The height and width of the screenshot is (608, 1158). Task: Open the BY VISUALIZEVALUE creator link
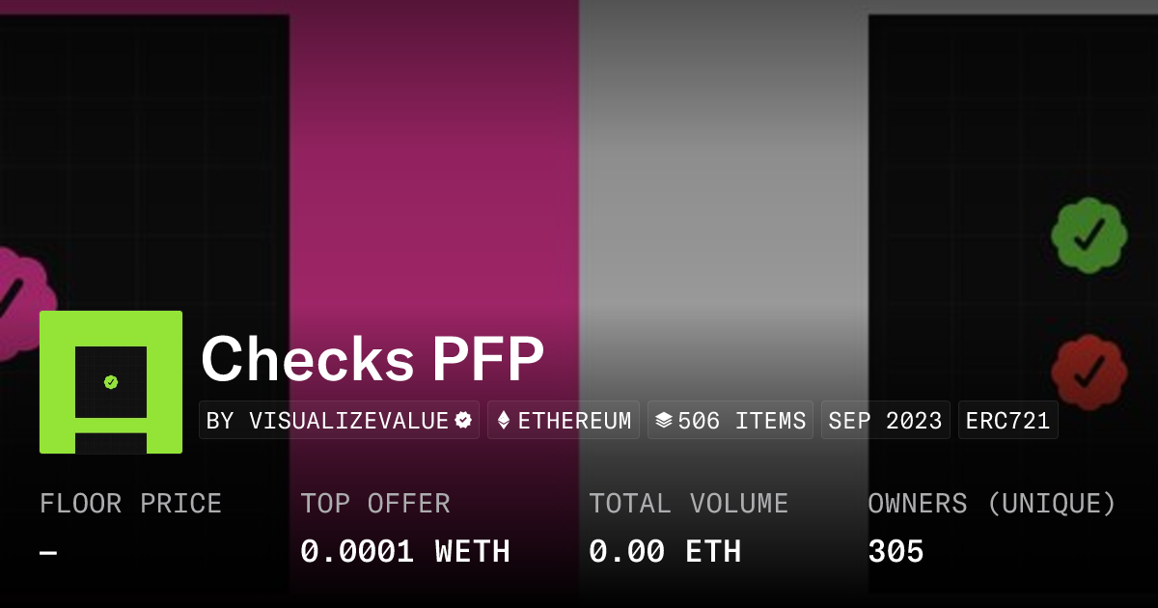click(x=328, y=421)
